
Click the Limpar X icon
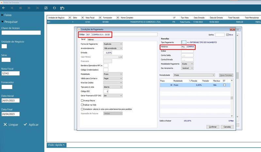5,125
